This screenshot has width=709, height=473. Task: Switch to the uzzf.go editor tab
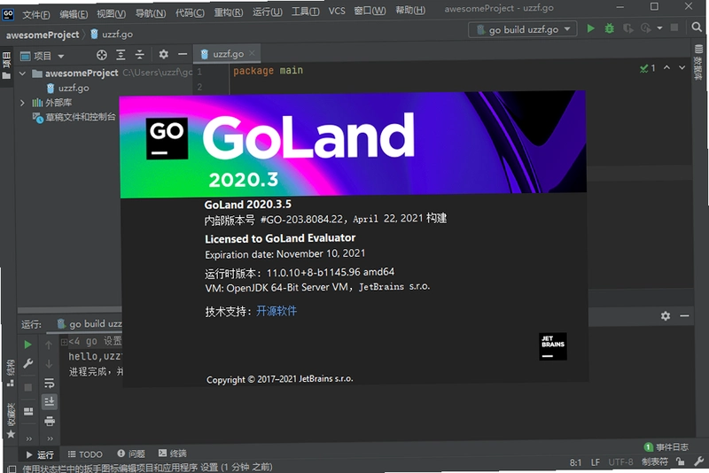pos(225,54)
